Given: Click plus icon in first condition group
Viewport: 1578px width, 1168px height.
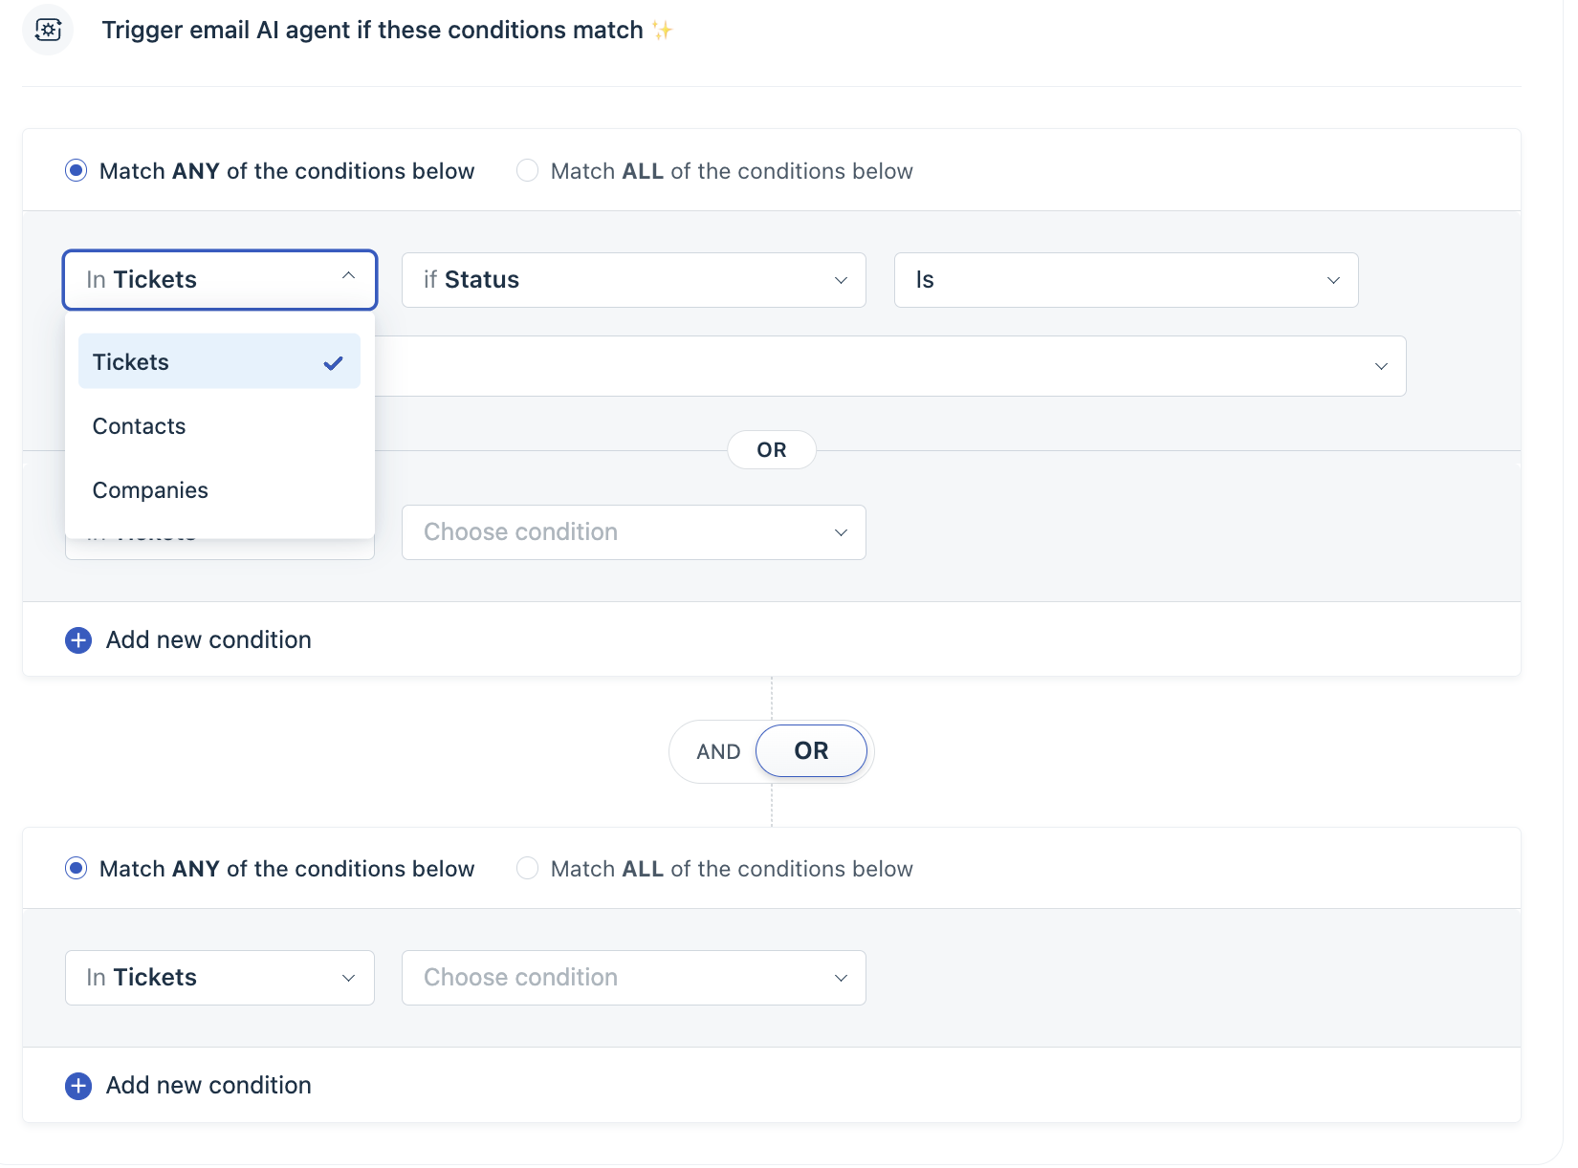Looking at the screenshot, I should pos(78,640).
